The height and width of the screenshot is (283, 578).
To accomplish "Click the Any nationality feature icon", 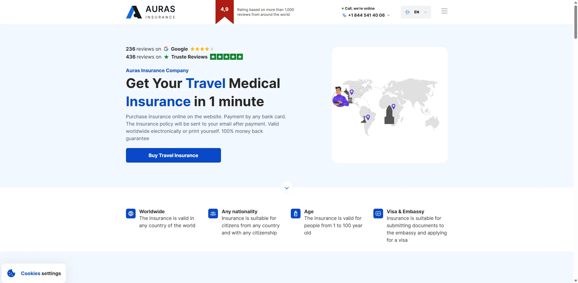I will click(213, 214).
